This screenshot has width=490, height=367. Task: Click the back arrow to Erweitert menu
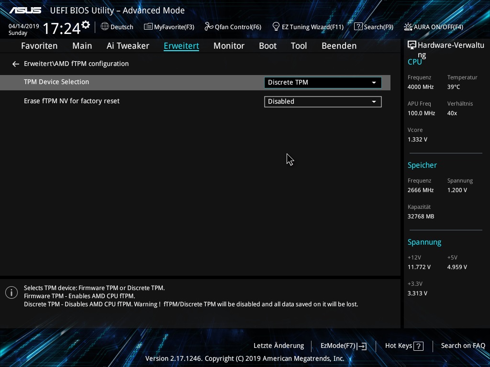click(x=16, y=64)
